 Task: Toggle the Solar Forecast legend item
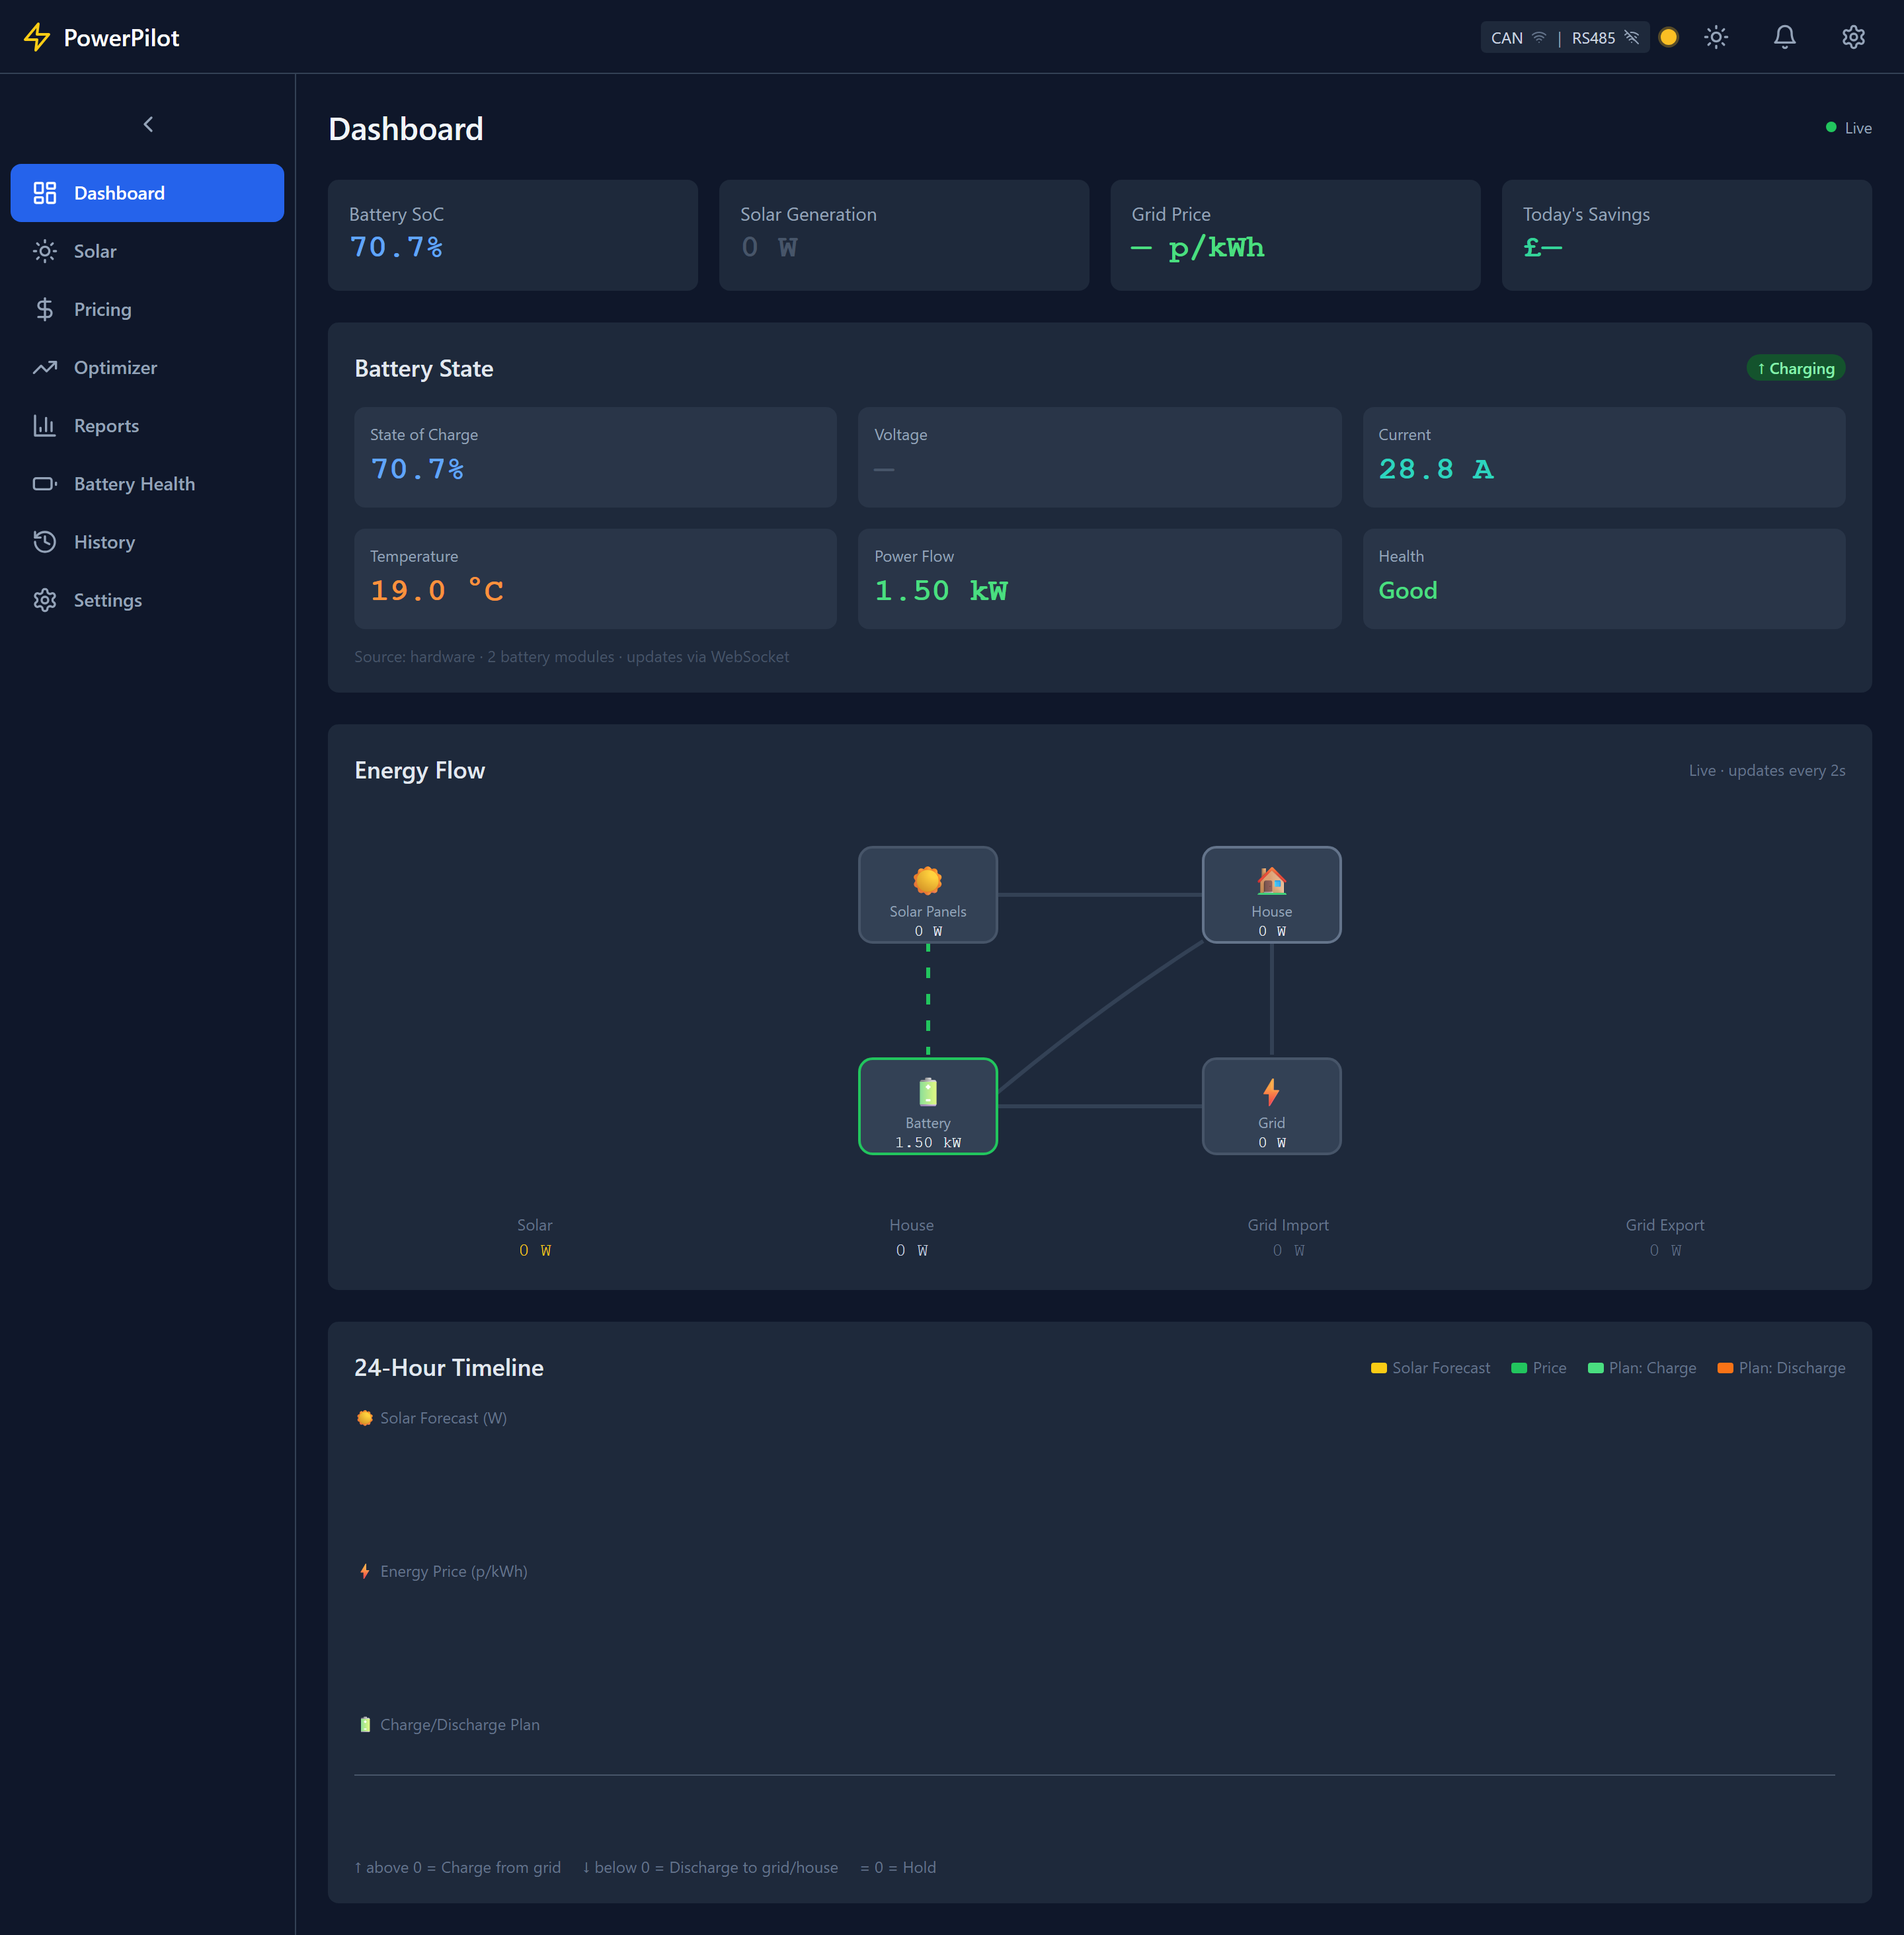point(1430,1367)
